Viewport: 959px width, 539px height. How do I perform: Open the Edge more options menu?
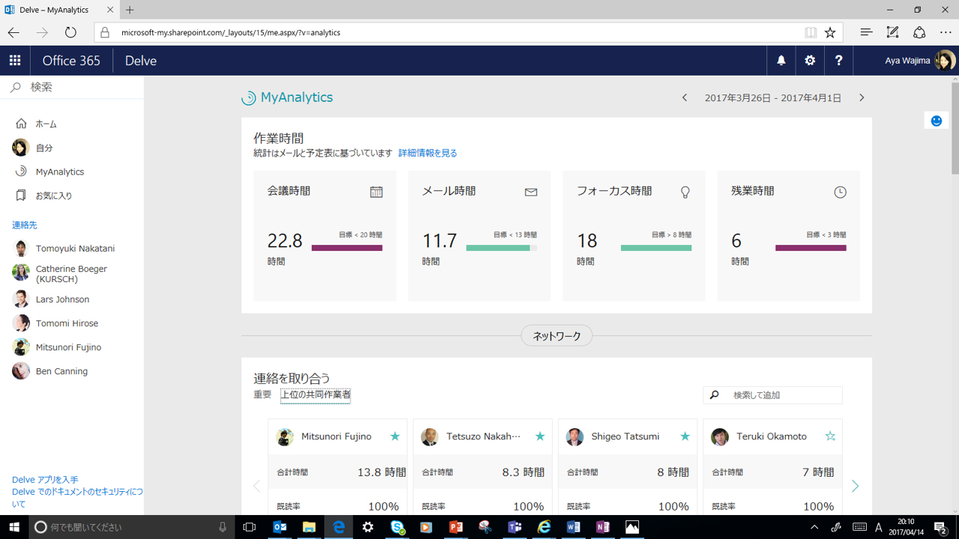(x=946, y=32)
